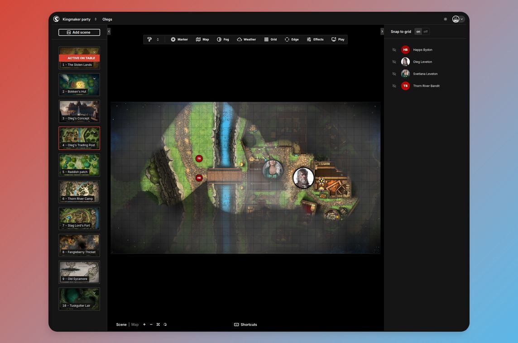Toggle visibility of Happs Bydon

[x=394, y=50]
